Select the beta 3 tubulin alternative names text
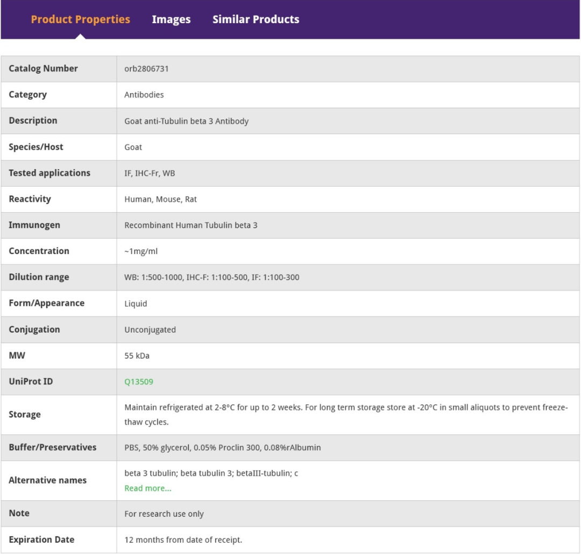This screenshot has width=581, height=554. pyautogui.click(x=211, y=474)
